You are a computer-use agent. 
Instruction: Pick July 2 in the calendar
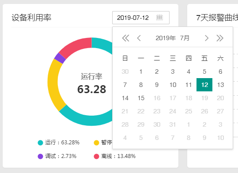click(157, 71)
